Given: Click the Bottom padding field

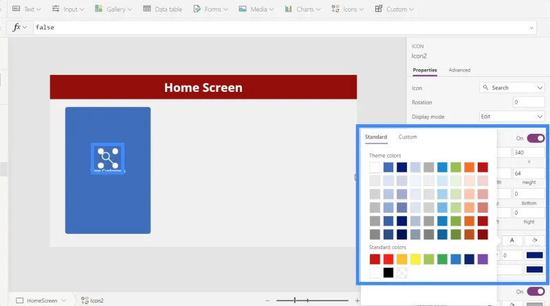Looking at the screenshot, I should pos(529,193).
